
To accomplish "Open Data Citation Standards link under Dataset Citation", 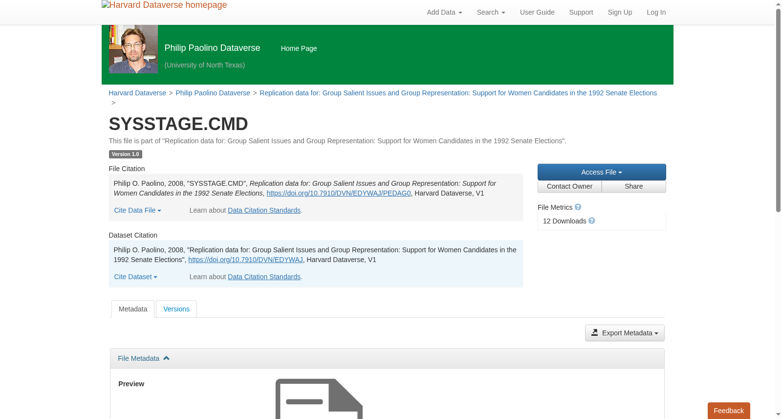I will point(264,277).
